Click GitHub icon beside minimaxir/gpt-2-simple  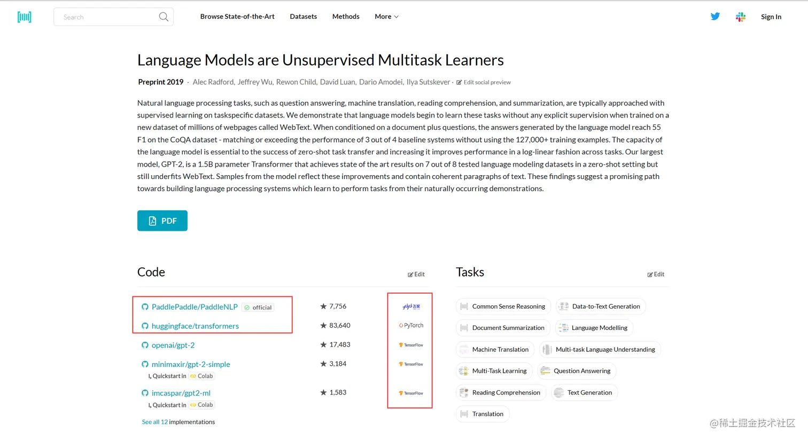click(145, 365)
